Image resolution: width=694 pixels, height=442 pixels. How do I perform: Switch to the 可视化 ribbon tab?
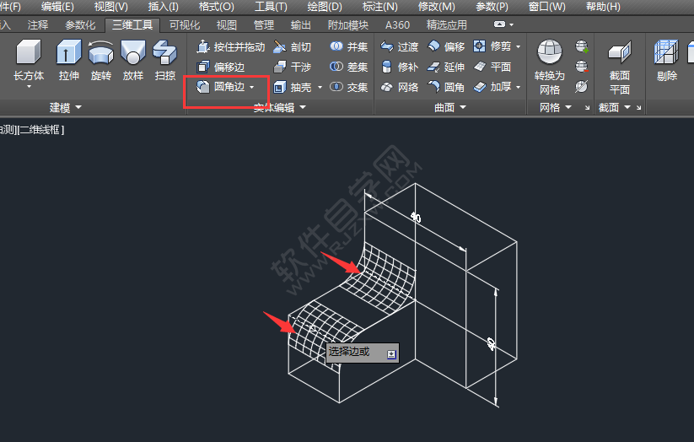pos(185,24)
